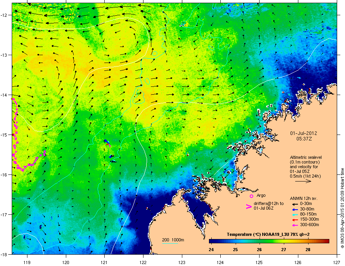The image size is (345, 266).
Task: Click the latitude axis label -14
Action: click(x=4, y=95)
